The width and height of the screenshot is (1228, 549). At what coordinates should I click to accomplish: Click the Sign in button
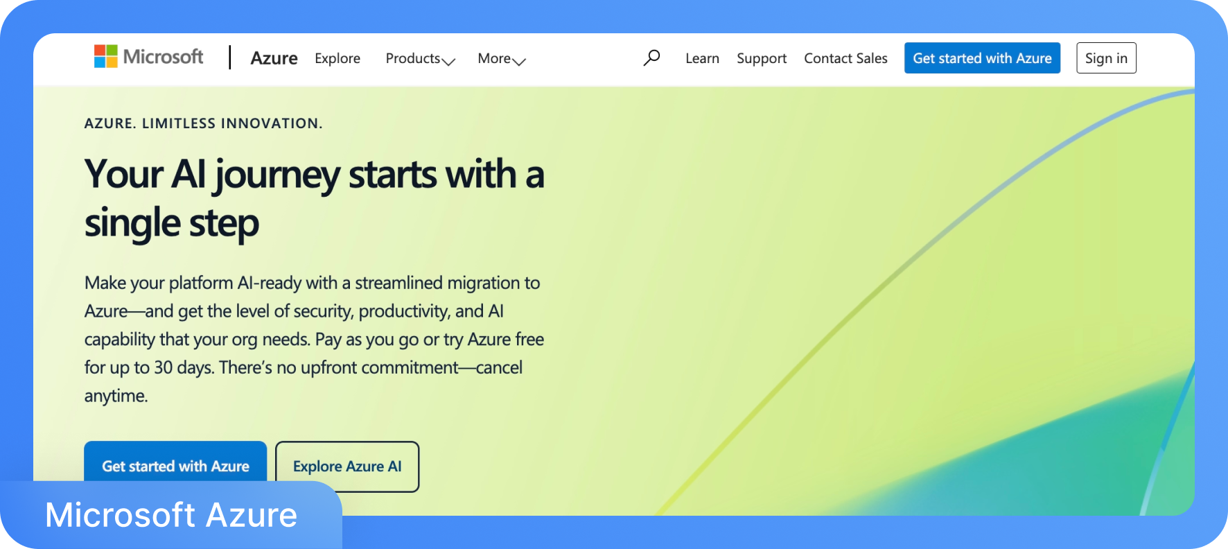tap(1106, 58)
